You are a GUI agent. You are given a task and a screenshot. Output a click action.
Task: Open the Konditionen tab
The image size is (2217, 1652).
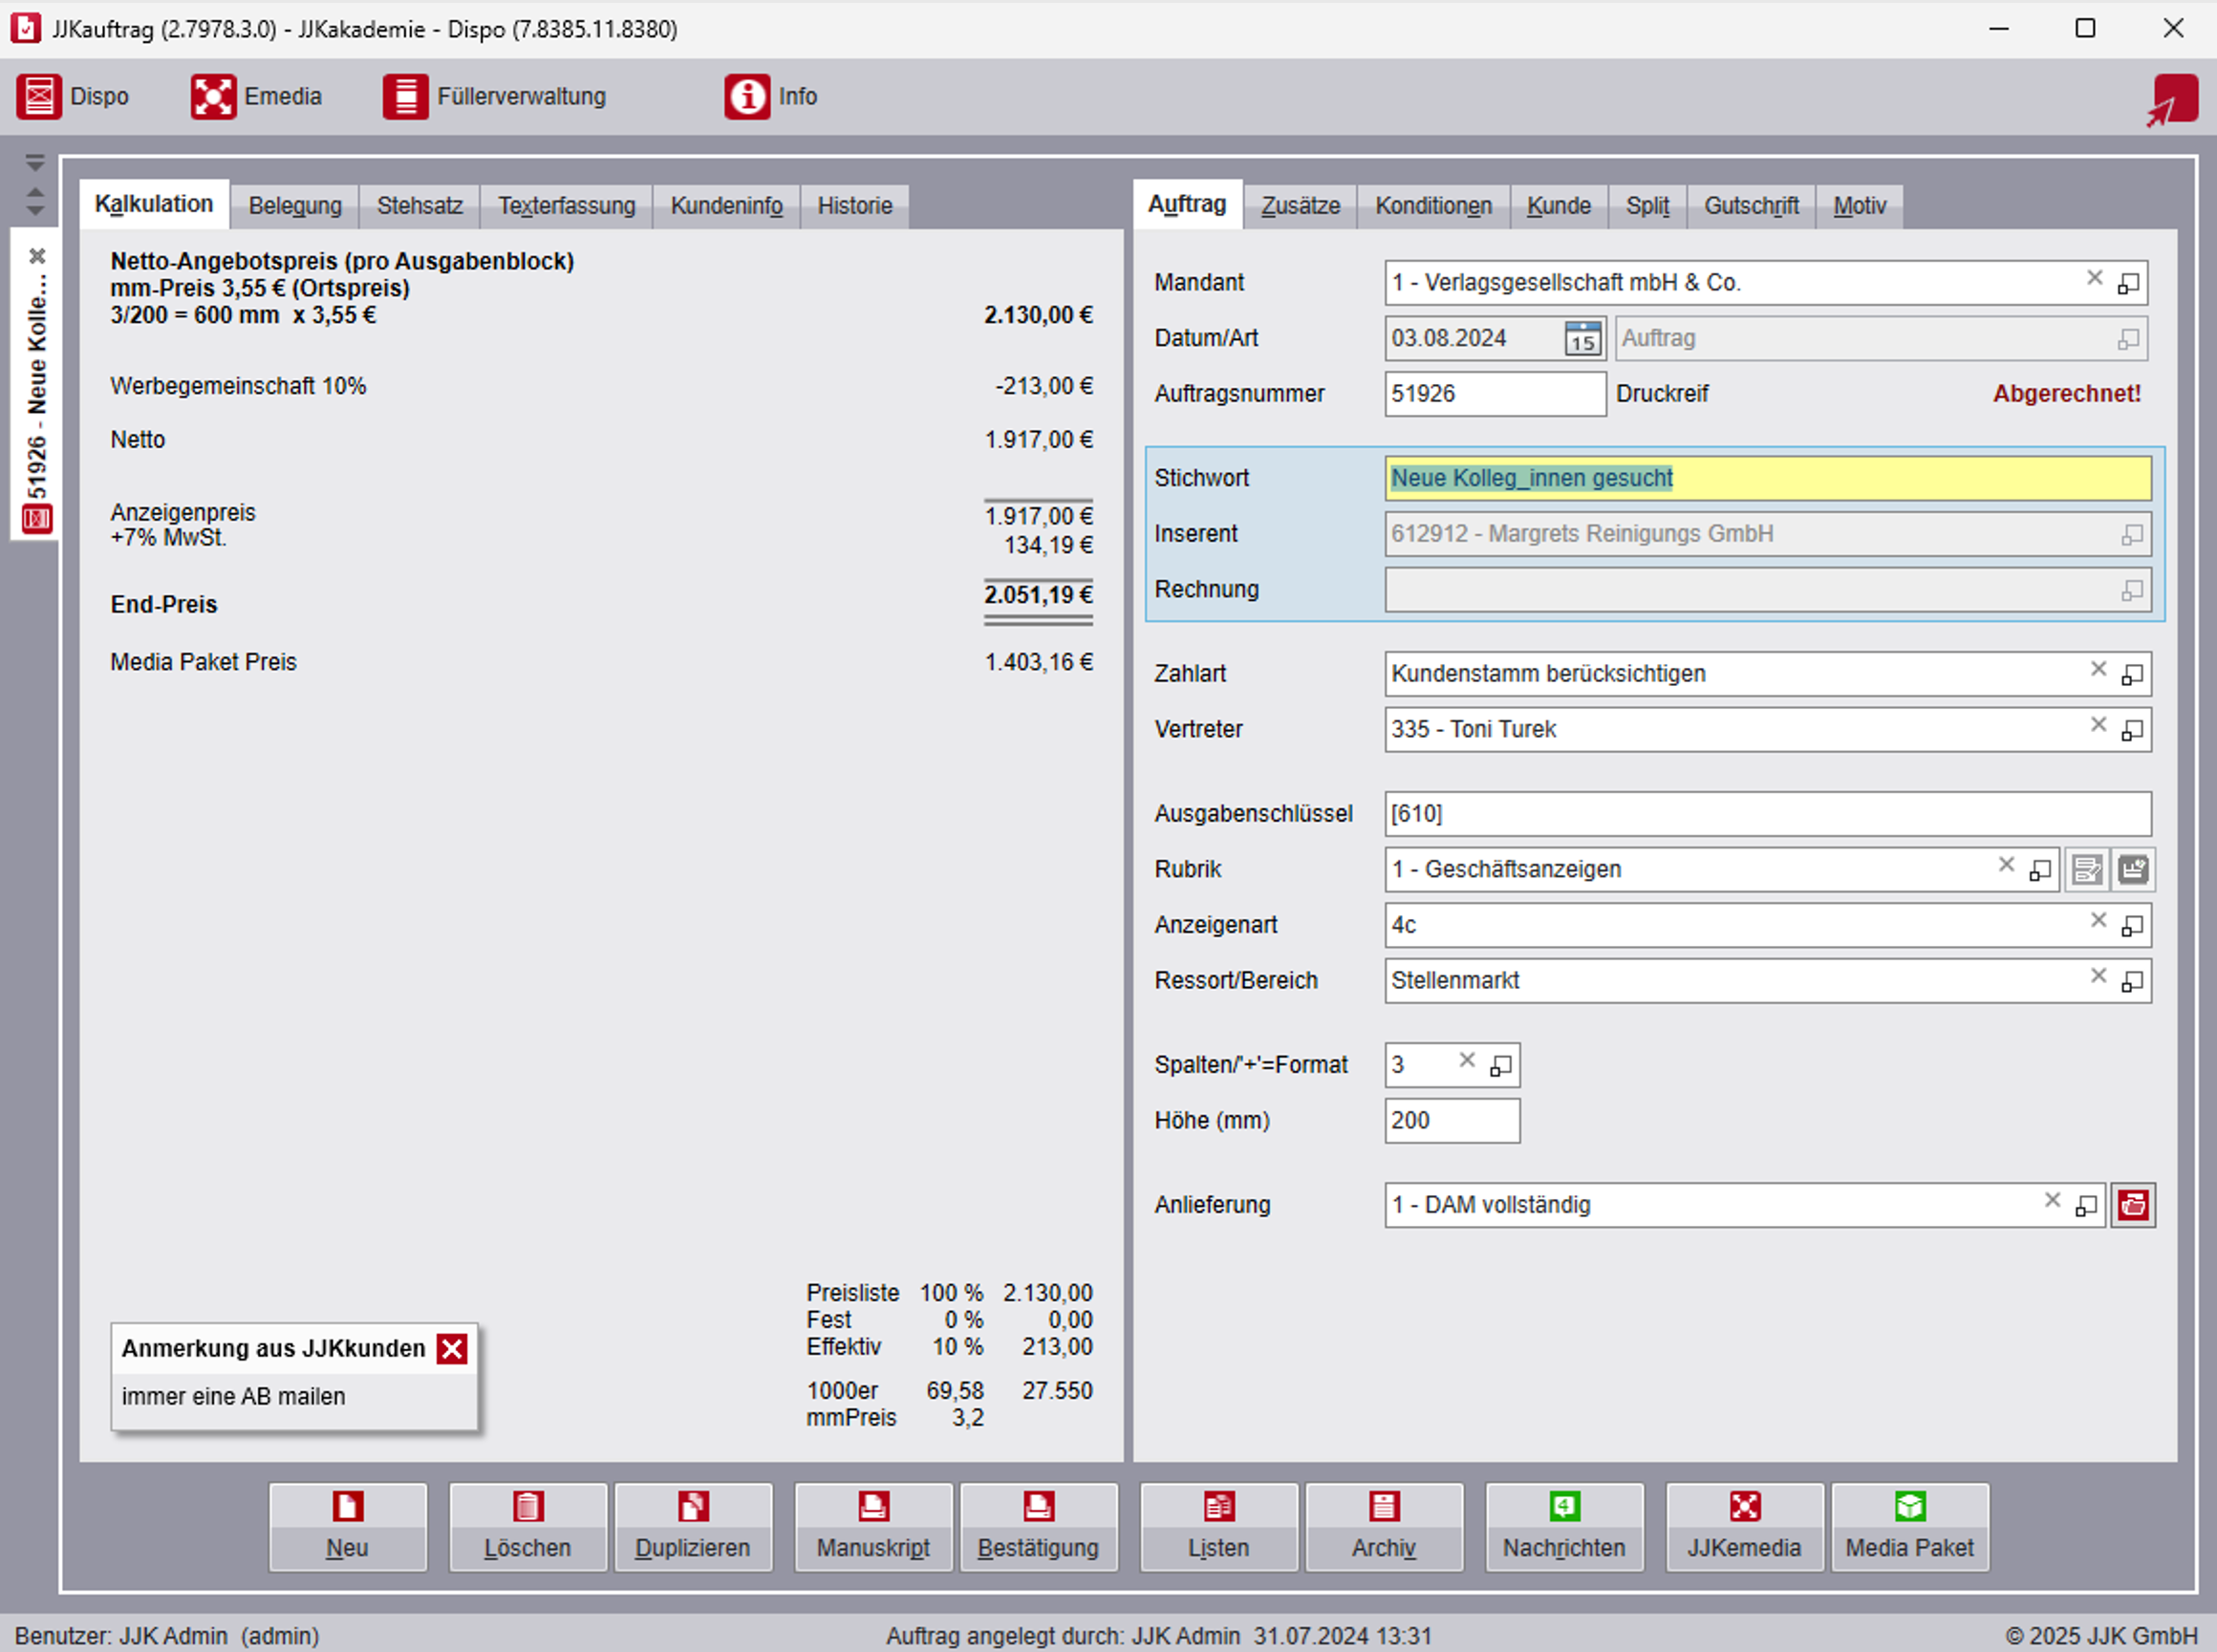point(1433,206)
